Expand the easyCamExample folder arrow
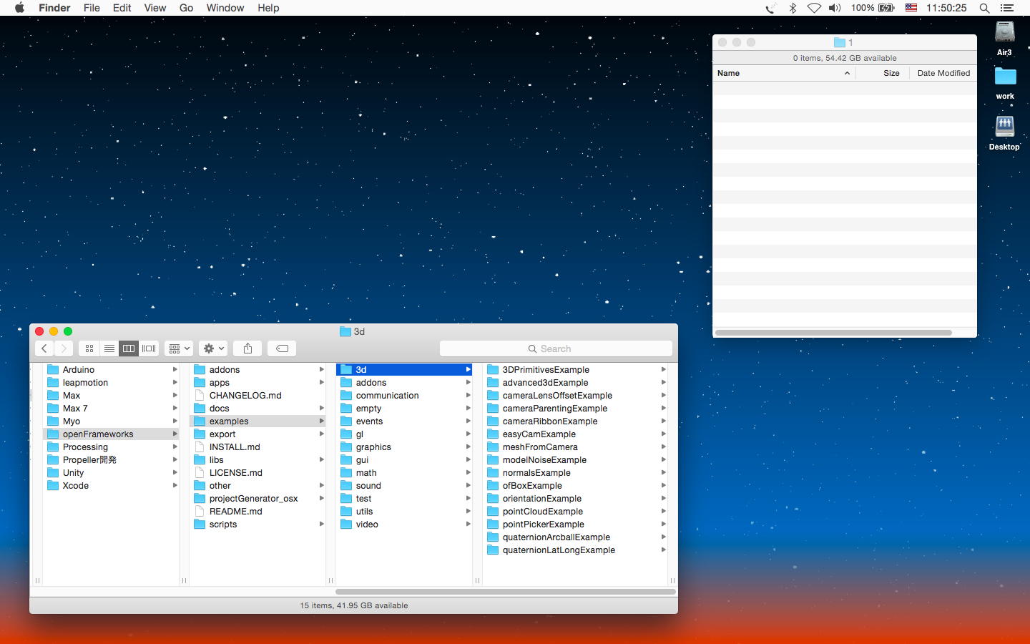Image resolution: width=1030 pixels, height=644 pixels. point(663,434)
